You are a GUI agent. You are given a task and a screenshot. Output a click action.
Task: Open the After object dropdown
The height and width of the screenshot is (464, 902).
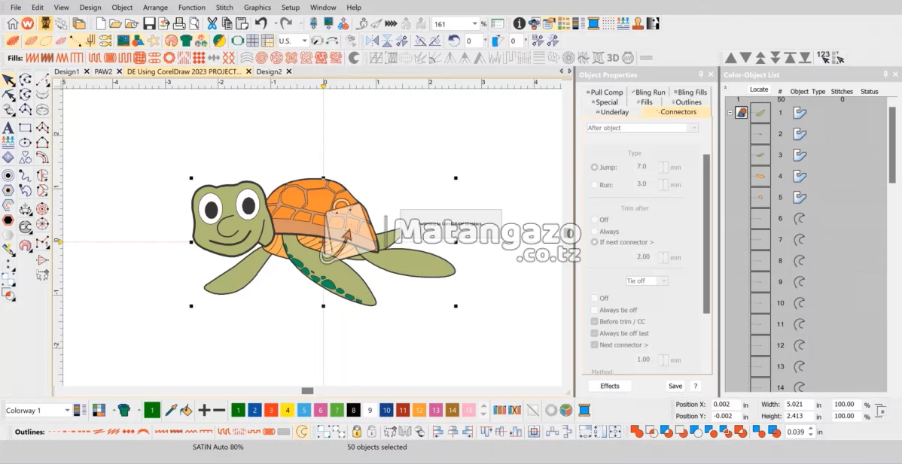point(641,127)
